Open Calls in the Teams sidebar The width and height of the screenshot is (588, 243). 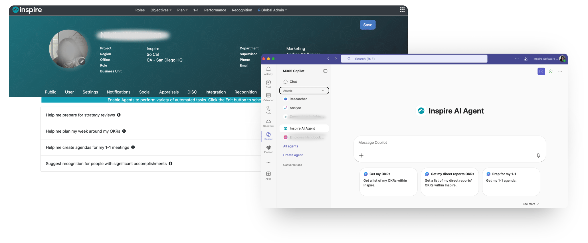tap(268, 110)
